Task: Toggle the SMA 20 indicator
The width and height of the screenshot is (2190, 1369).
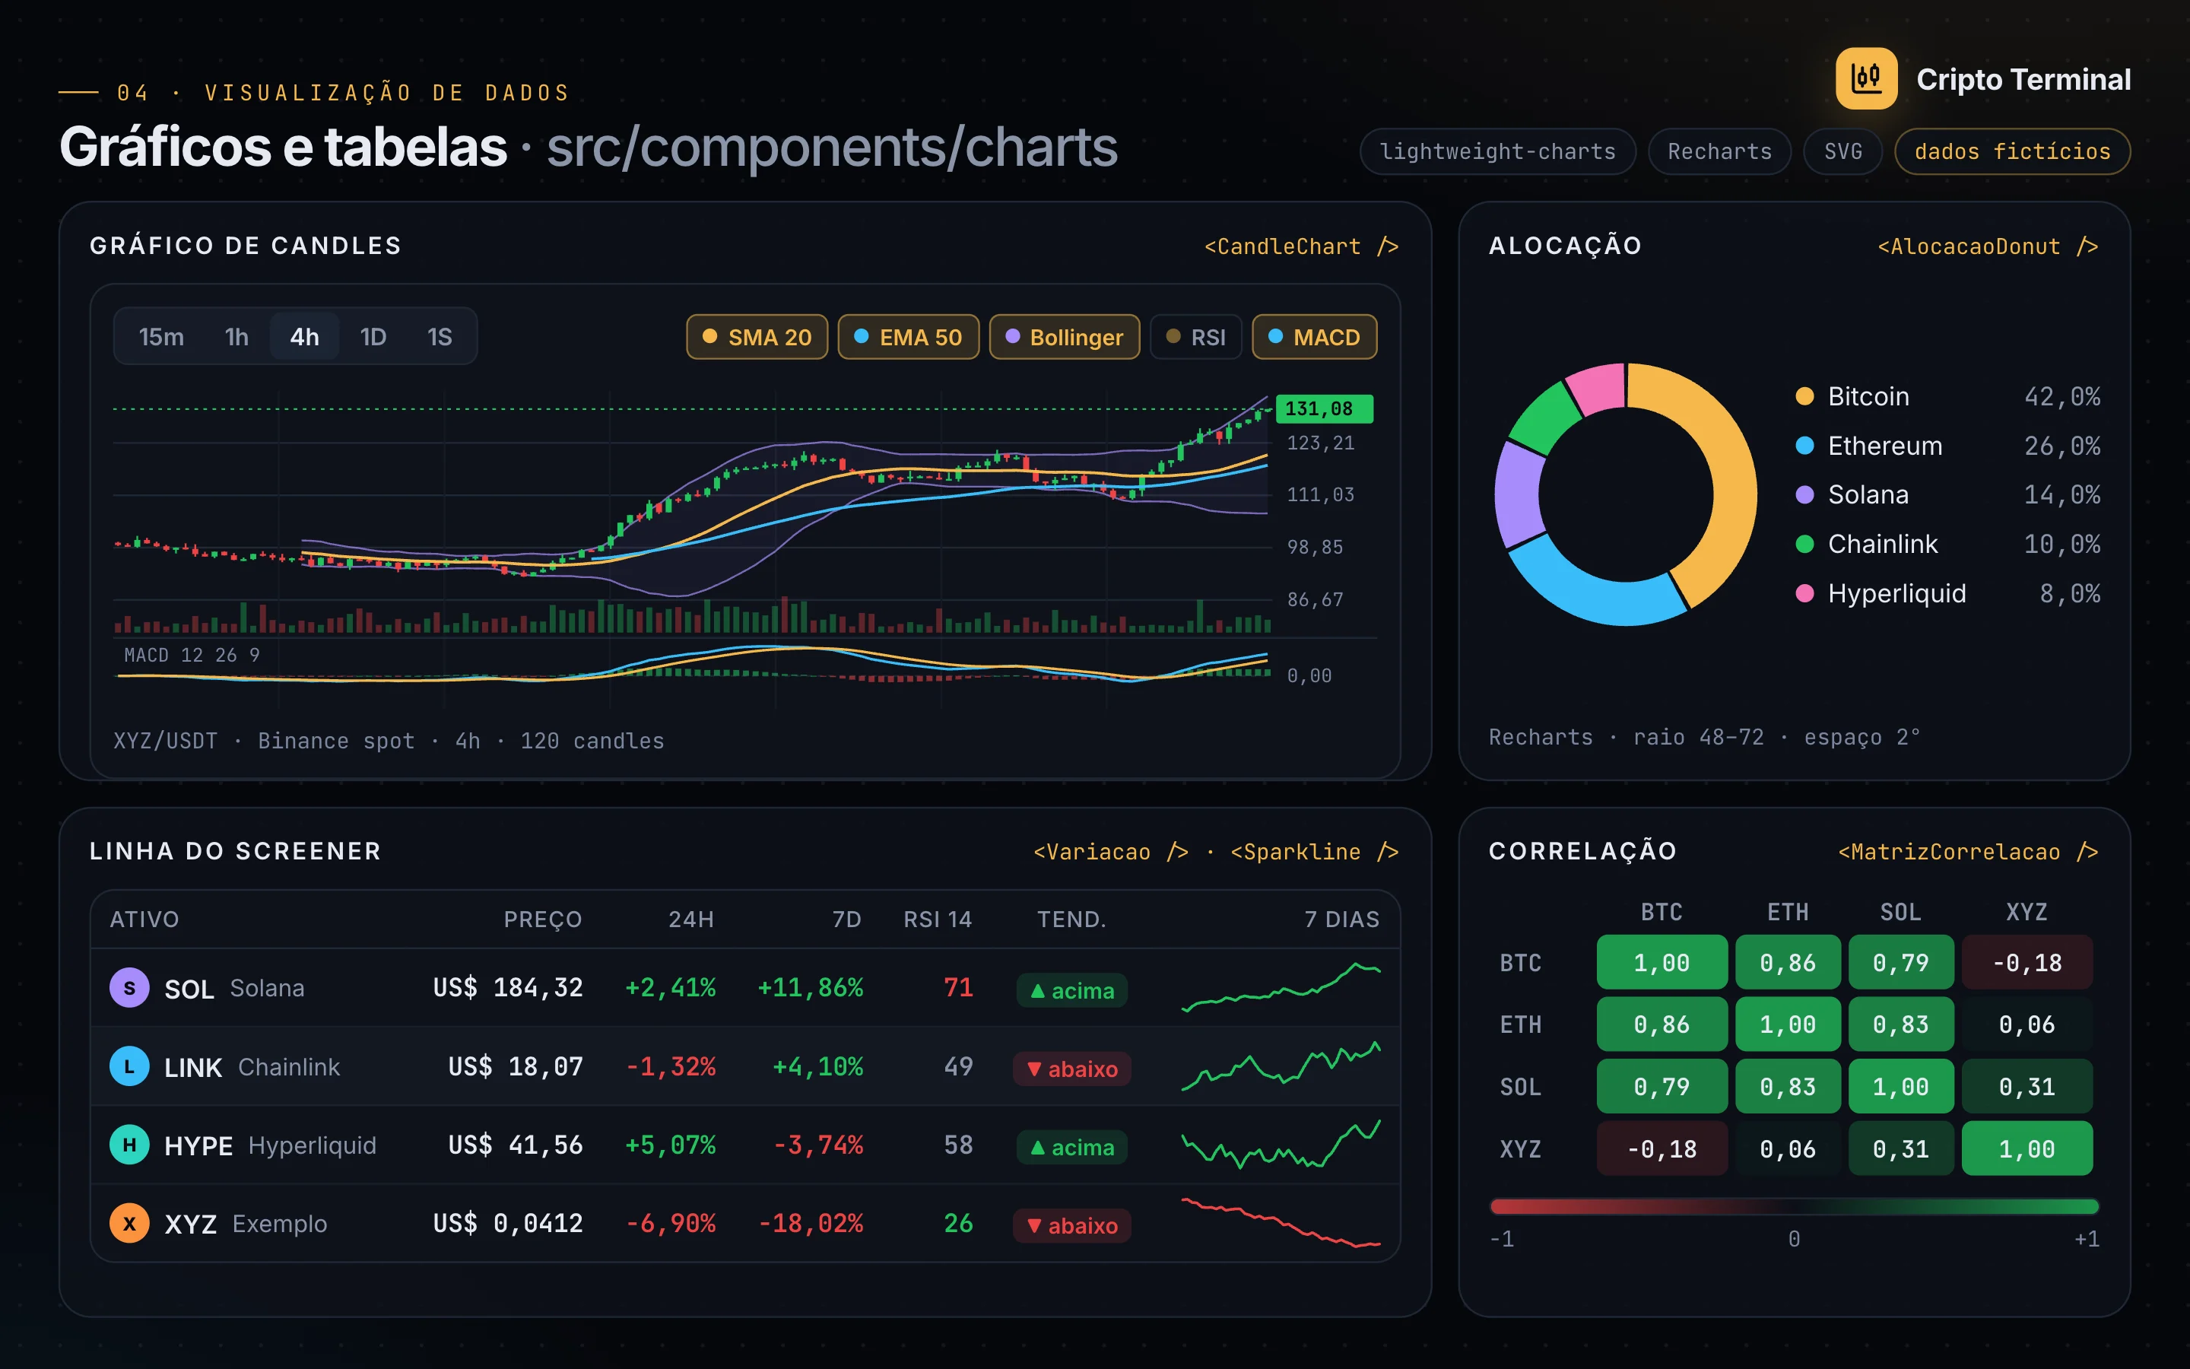Action: (x=757, y=337)
